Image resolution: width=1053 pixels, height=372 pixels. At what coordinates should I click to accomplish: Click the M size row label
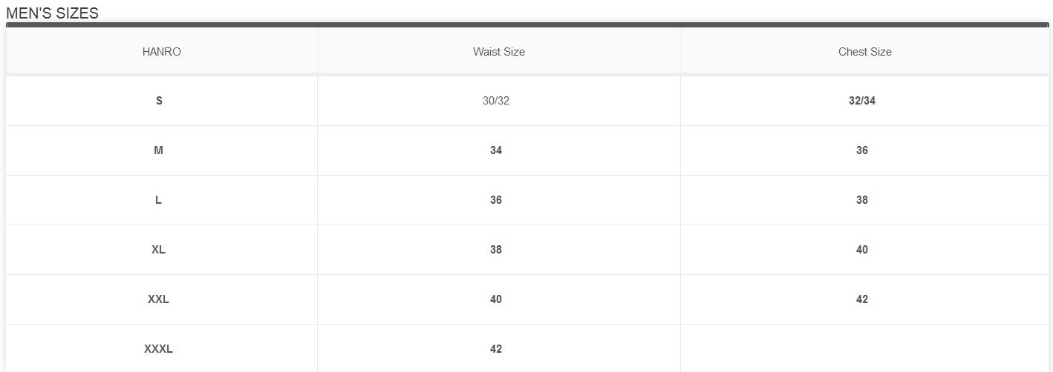tap(158, 150)
